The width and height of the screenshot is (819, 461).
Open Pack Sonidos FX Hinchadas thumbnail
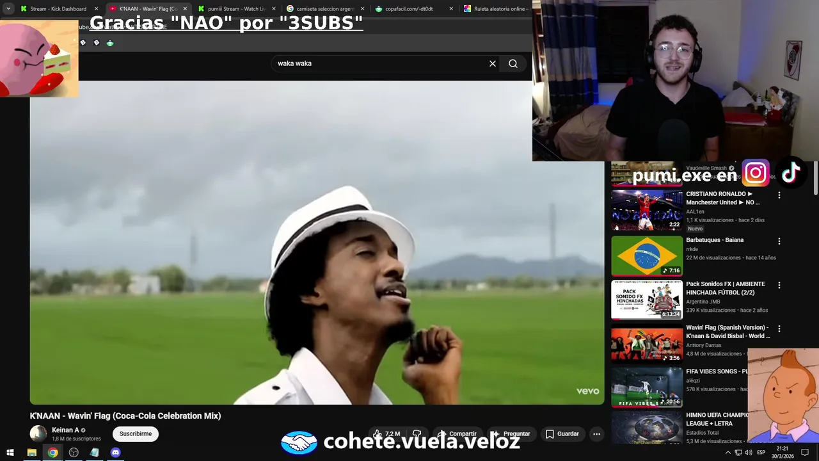pyautogui.click(x=647, y=300)
